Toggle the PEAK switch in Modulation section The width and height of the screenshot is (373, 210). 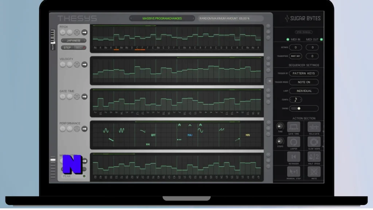pos(84,176)
